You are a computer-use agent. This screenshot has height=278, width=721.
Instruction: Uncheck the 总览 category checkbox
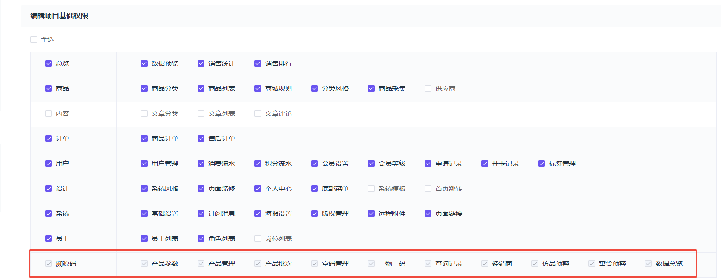(49, 63)
